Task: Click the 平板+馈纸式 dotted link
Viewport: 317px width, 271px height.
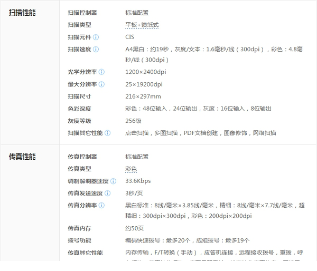Action: click(x=142, y=25)
